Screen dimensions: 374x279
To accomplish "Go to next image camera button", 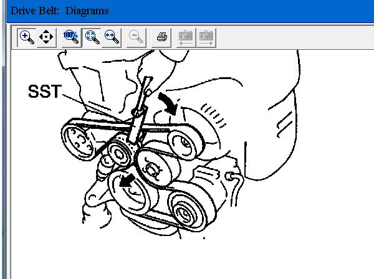I will 206,37.
